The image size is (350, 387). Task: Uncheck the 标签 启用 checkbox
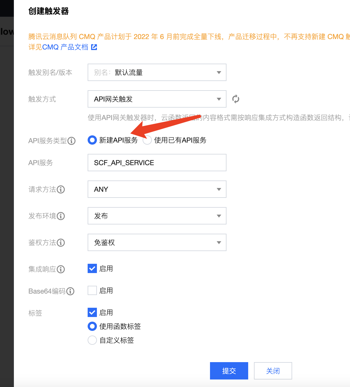point(92,312)
